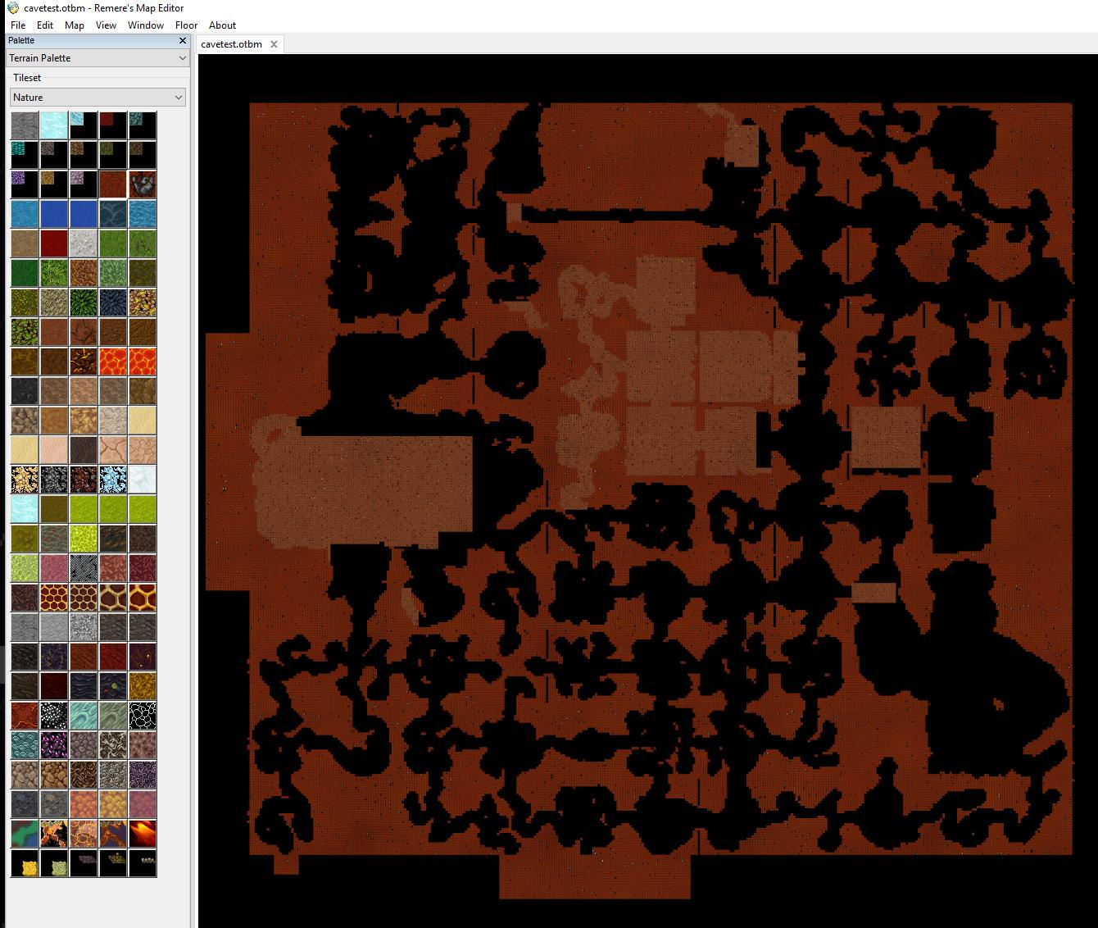Select the charcoal black ground tile
This screenshot has width=1098, height=928.
coord(25,391)
